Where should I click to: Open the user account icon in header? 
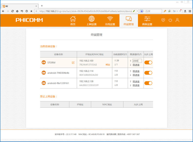point(177,20)
